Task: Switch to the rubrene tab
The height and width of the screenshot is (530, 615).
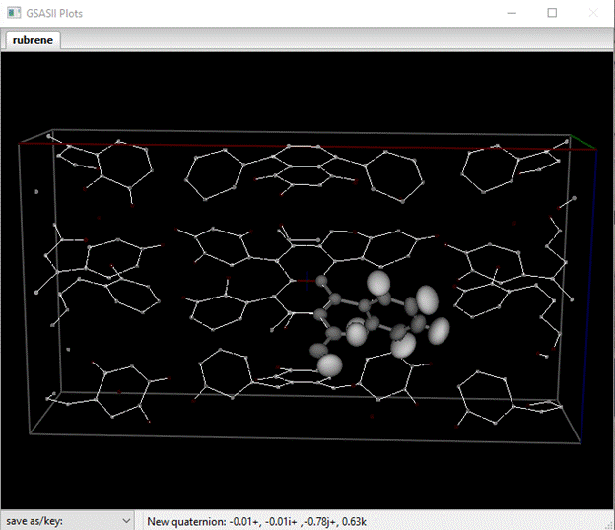Action: point(34,40)
